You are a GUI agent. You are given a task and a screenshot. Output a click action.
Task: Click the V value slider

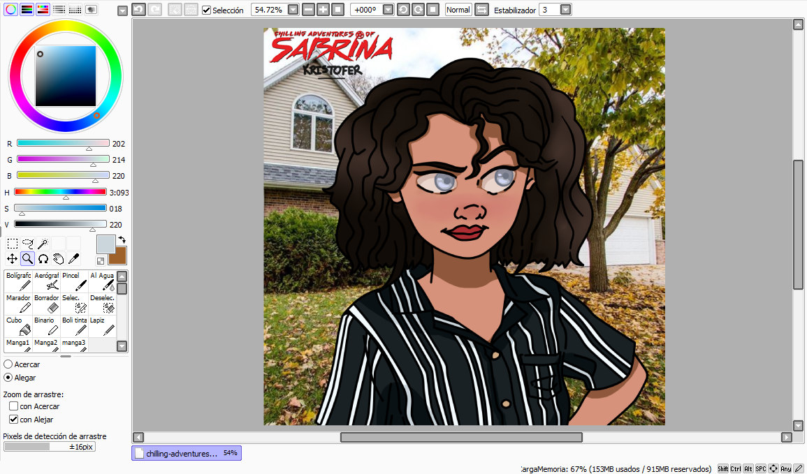pyautogui.click(x=60, y=223)
